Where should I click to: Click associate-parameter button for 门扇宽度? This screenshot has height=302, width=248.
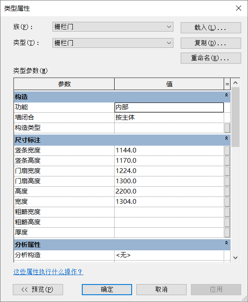(227, 171)
